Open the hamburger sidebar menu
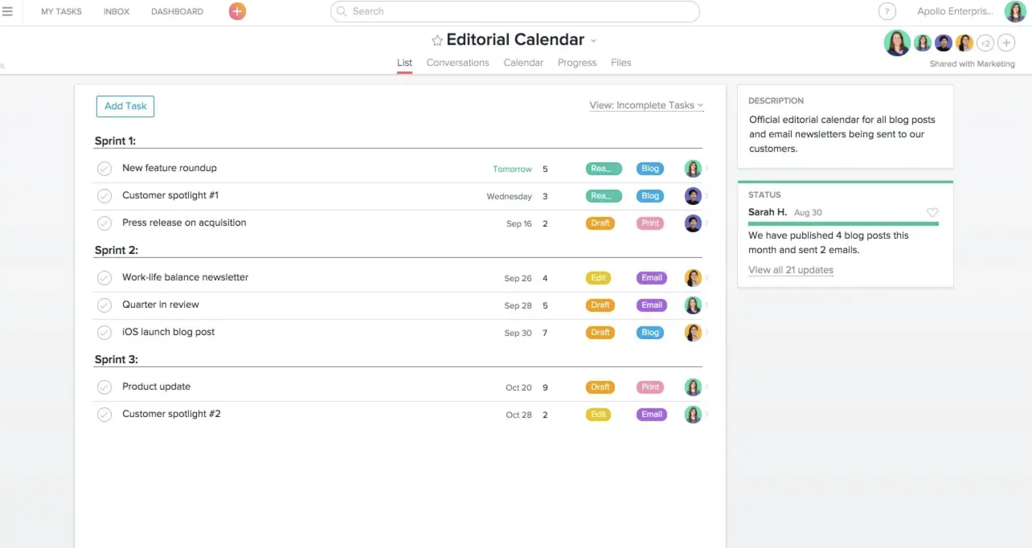This screenshot has width=1032, height=548. [x=8, y=11]
